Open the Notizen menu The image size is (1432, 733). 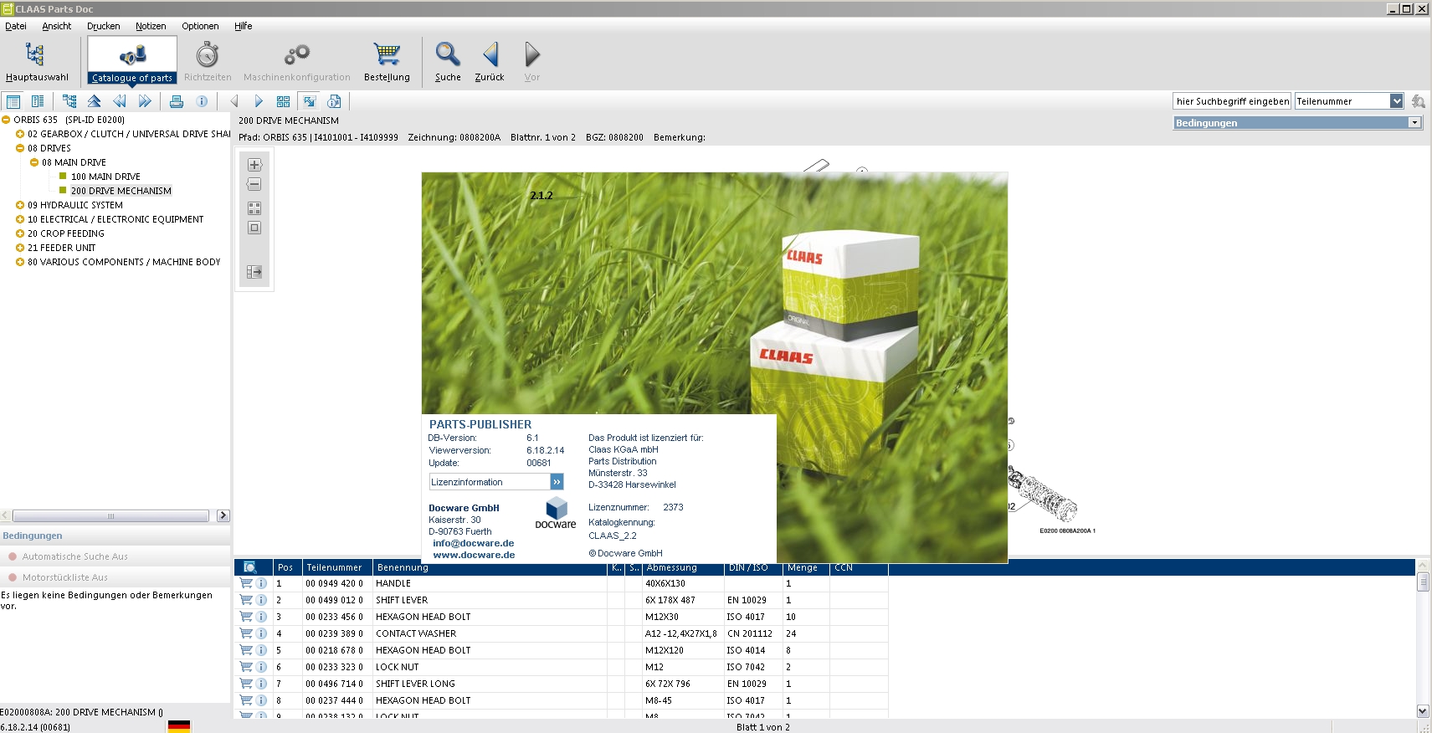151,26
